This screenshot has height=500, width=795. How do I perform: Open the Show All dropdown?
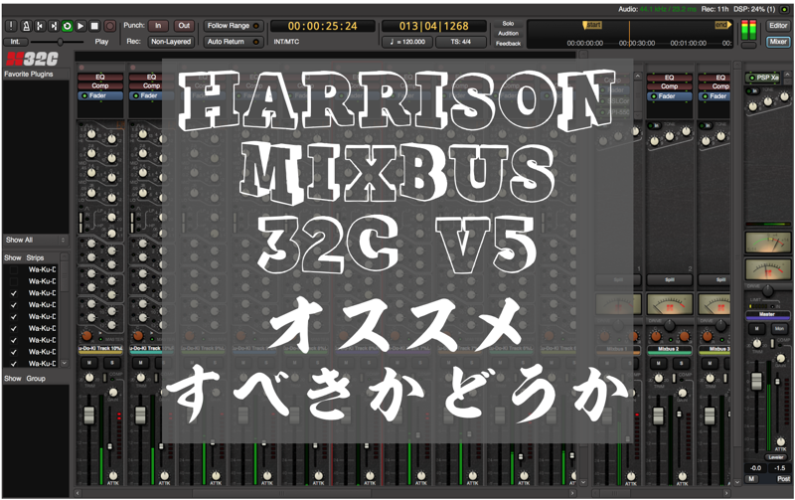click(x=36, y=240)
